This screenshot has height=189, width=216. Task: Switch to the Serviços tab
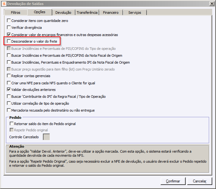(135, 13)
